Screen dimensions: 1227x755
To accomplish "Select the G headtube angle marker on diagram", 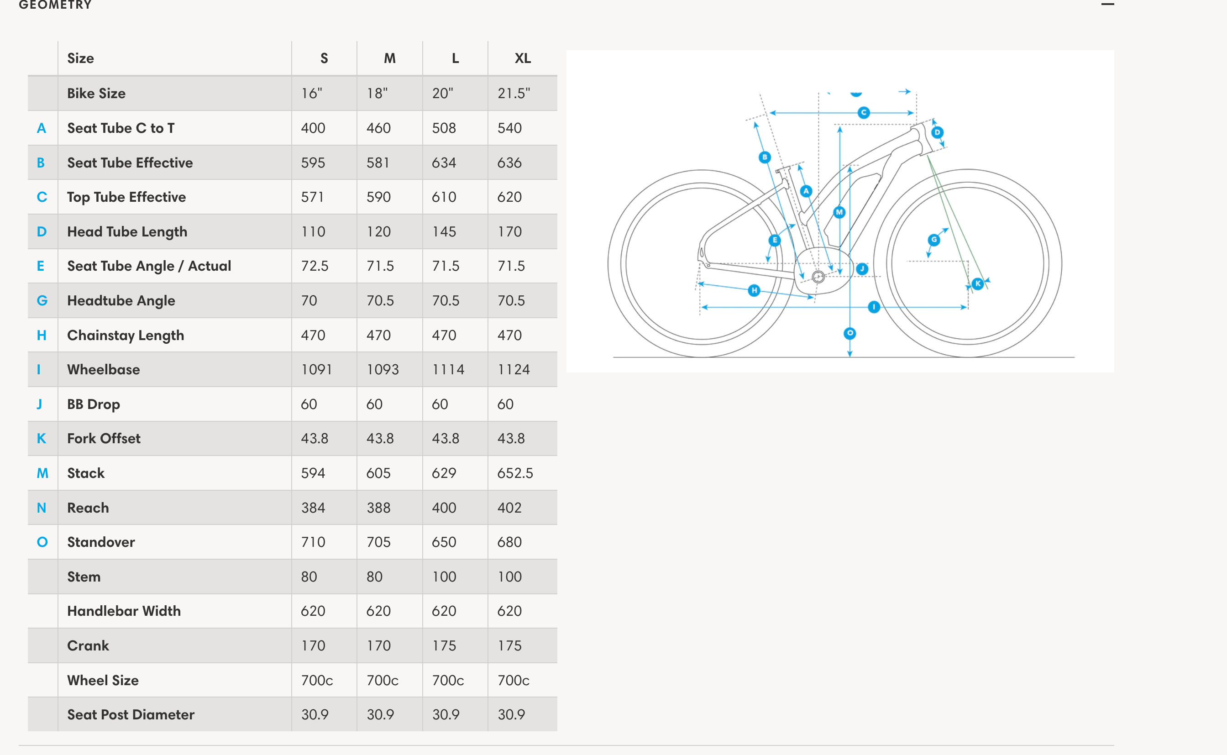I will pos(933,240).
